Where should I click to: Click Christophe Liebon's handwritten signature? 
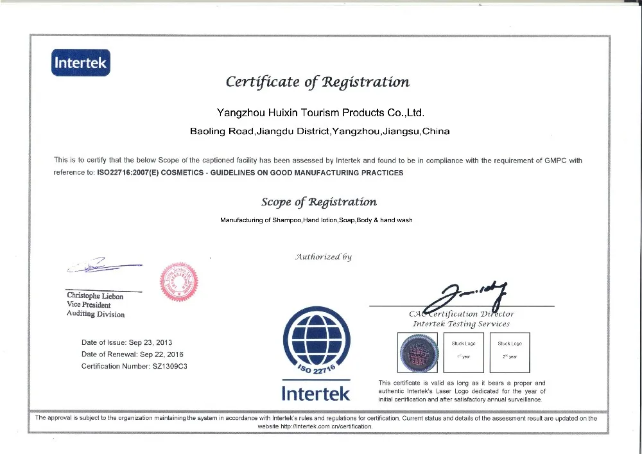coord(103,265)
